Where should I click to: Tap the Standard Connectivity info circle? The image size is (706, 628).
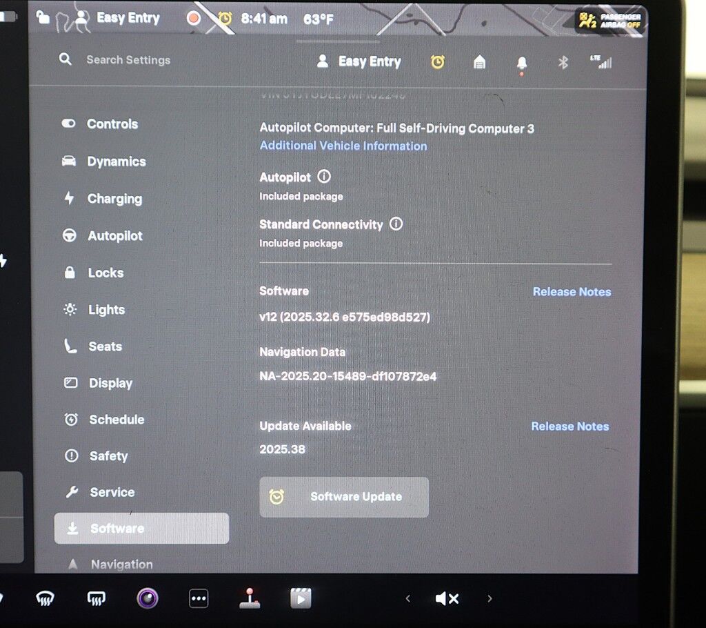(x=396, y=224)
